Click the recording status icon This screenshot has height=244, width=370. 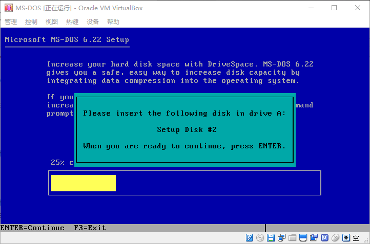pos(314,238)
